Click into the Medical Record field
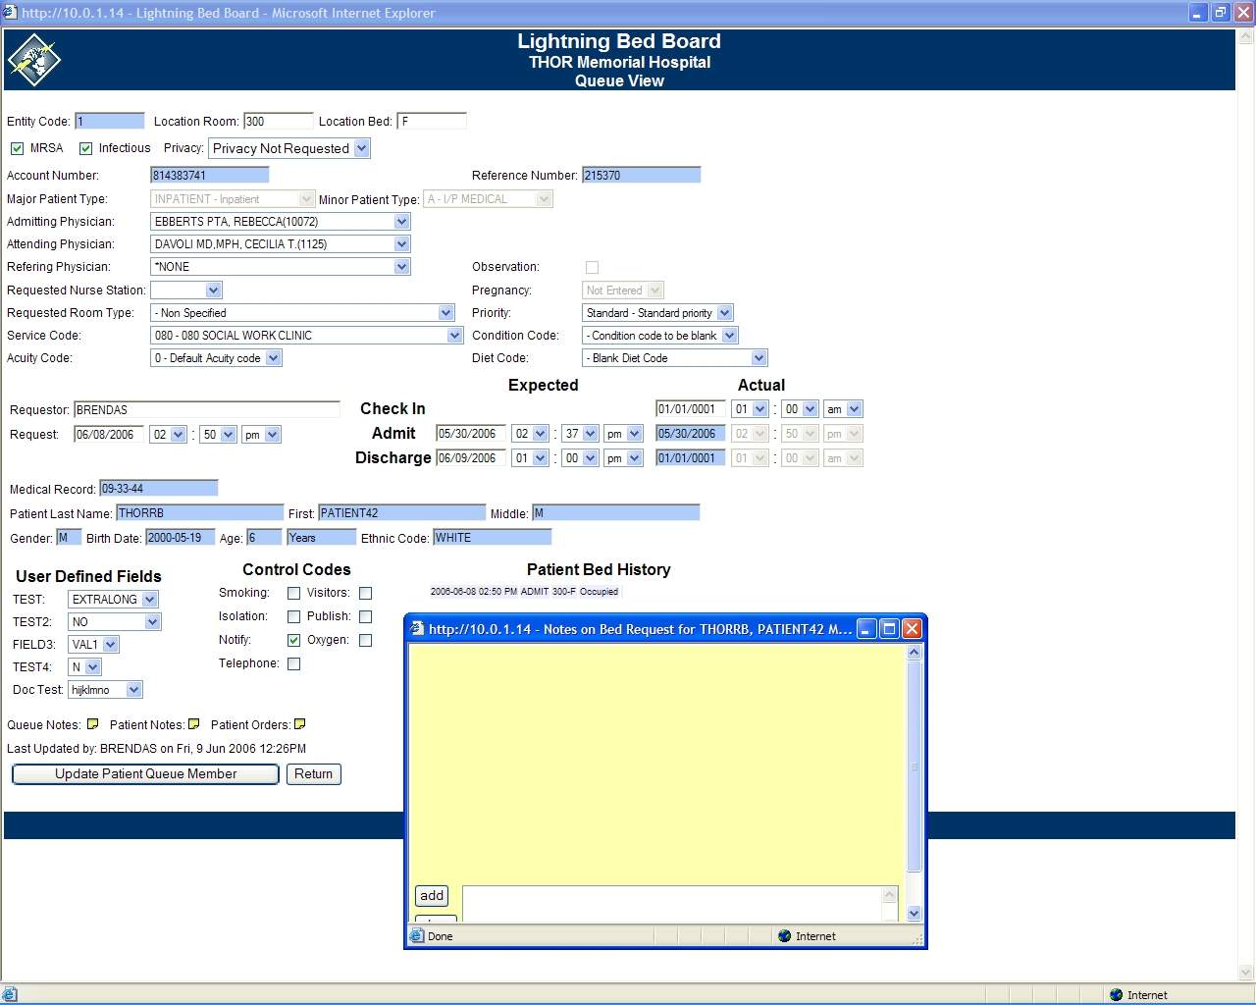The height and width of the screenshot is (1005, 1256). (x=159, y=489)
